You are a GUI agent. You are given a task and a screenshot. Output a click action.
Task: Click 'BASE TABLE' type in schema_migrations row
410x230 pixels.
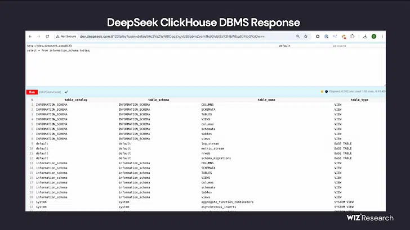pyautogui.click(x=343, y=158)
